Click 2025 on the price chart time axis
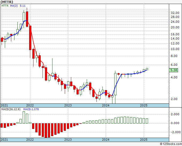This screenshot has width=182, height=146. pyautogui.click(x=144, y=105)
